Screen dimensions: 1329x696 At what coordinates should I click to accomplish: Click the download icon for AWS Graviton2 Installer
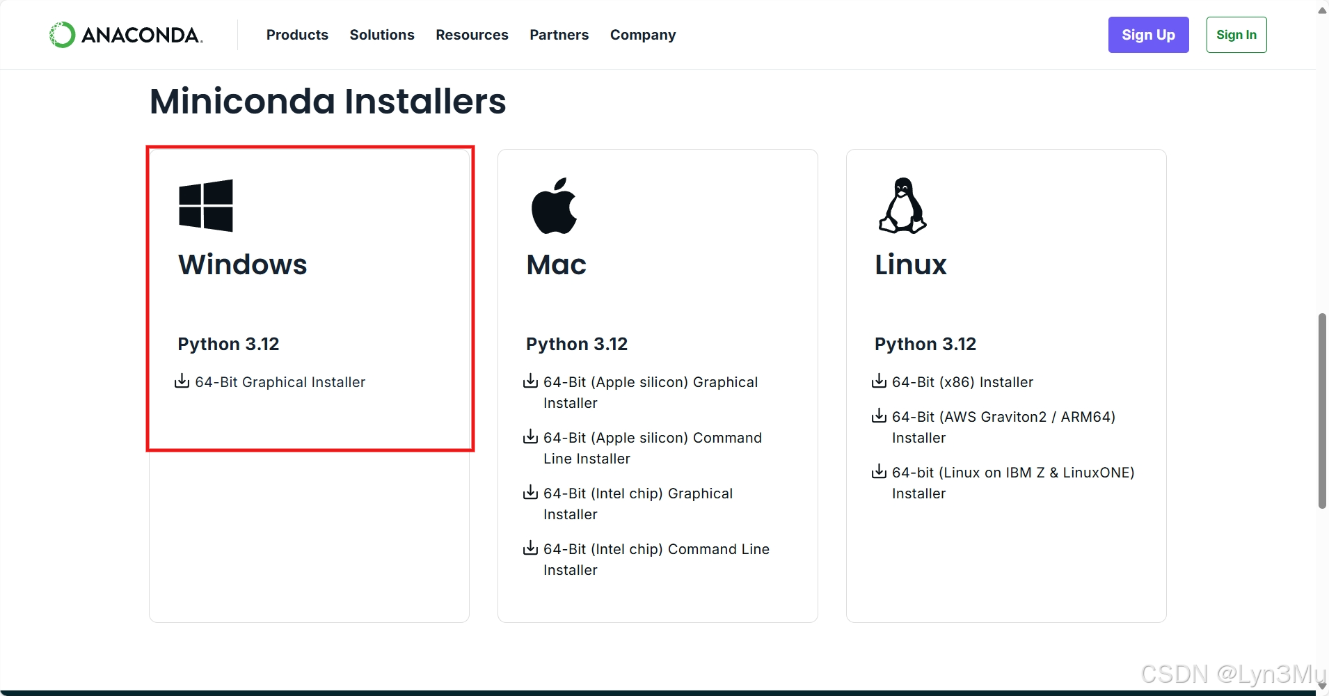[880, 416]
